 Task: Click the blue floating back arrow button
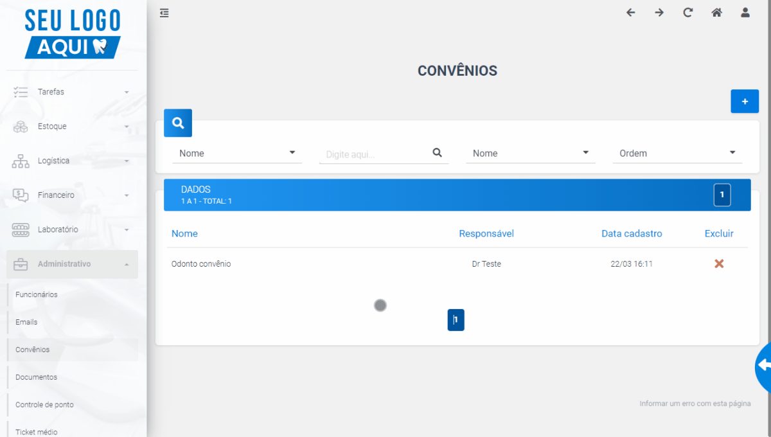[763, 366]
